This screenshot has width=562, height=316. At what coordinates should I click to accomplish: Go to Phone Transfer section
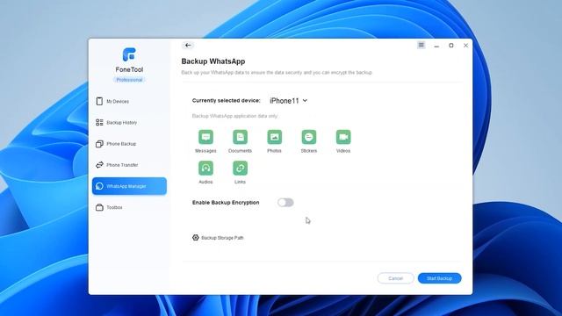(x=129, y=165)
